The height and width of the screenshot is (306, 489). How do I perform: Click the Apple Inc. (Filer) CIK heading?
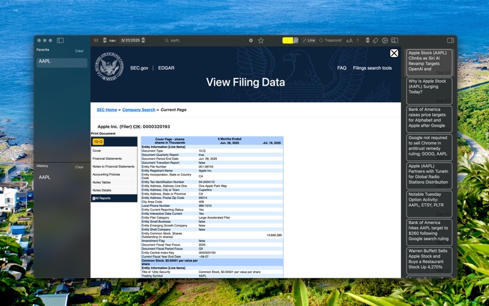[134, 127]
